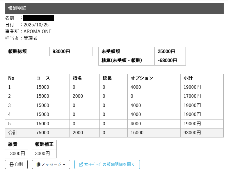The width and height of the screenshot is (228, 172).
Task: Expand the メッセージ dropdown caret
Action: pos(64,164)
